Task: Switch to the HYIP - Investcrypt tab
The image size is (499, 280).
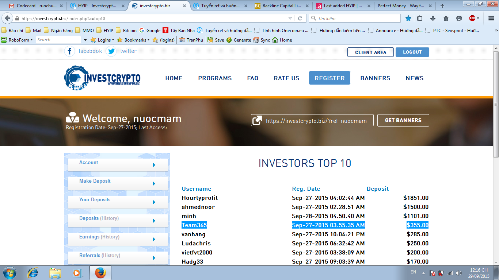Action: [97, 6]
